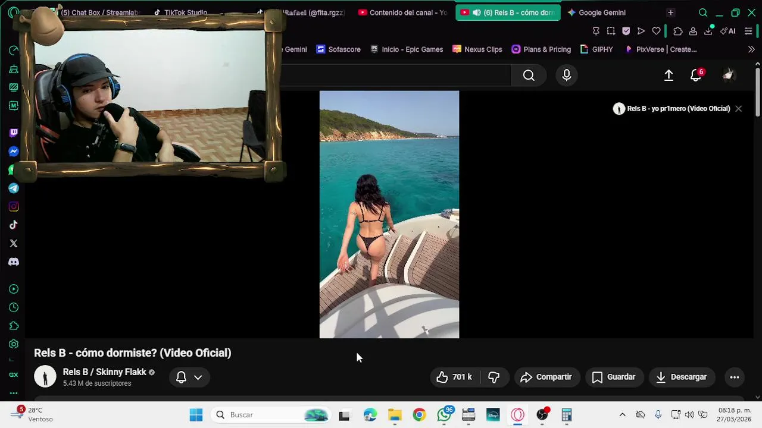Open Instagram in the sidebar
Image resolution: width=762 pixels, height=428 pixels.
(14, 207)
